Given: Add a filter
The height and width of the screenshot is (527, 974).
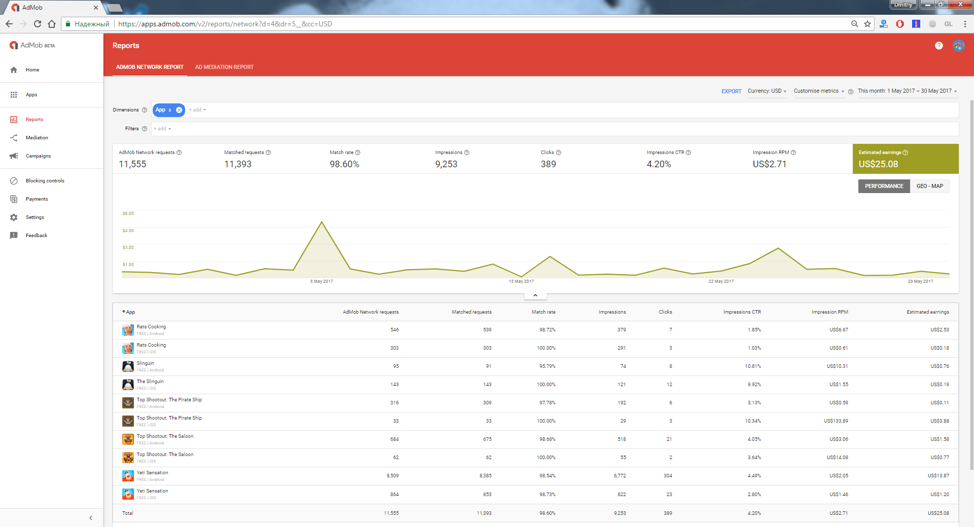Looking at the screenshot, I should pos(162,129).
